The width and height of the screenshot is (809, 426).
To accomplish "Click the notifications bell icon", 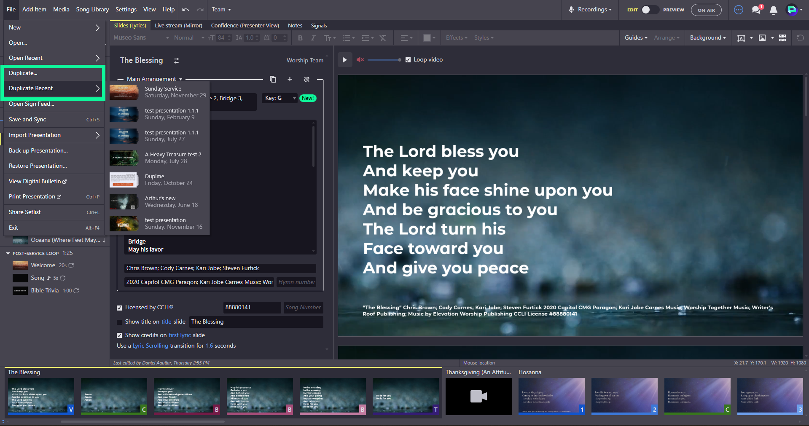I will click(773, 10).
